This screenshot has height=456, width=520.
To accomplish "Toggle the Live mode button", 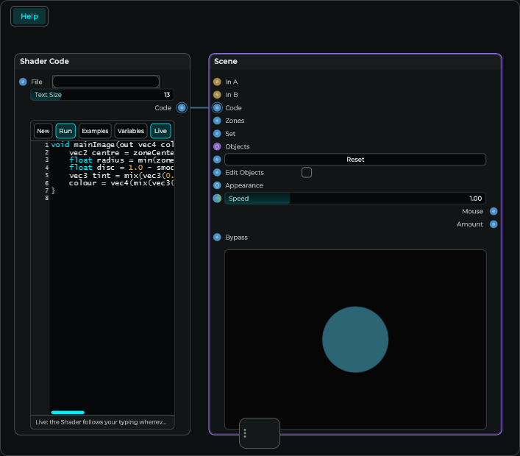I will pyautogui.click(x=160, y=131).
